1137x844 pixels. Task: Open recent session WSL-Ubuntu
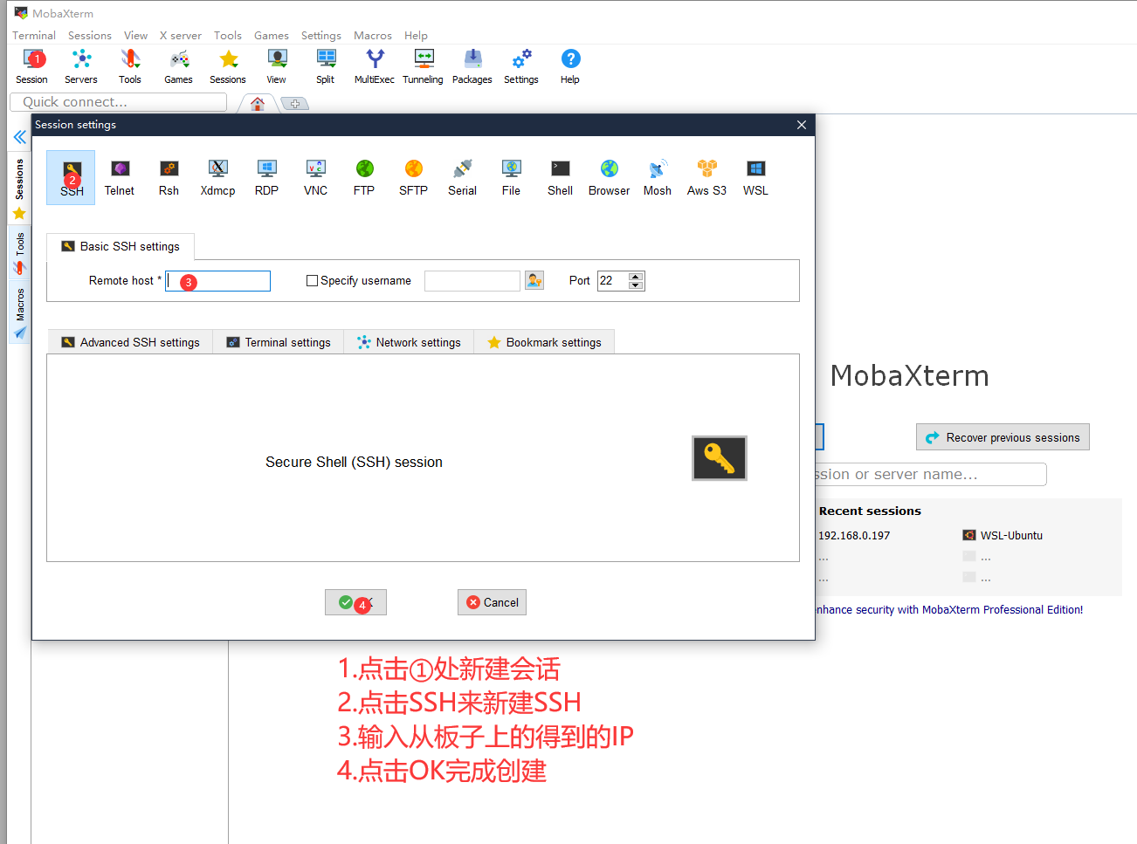point(1003,536)
